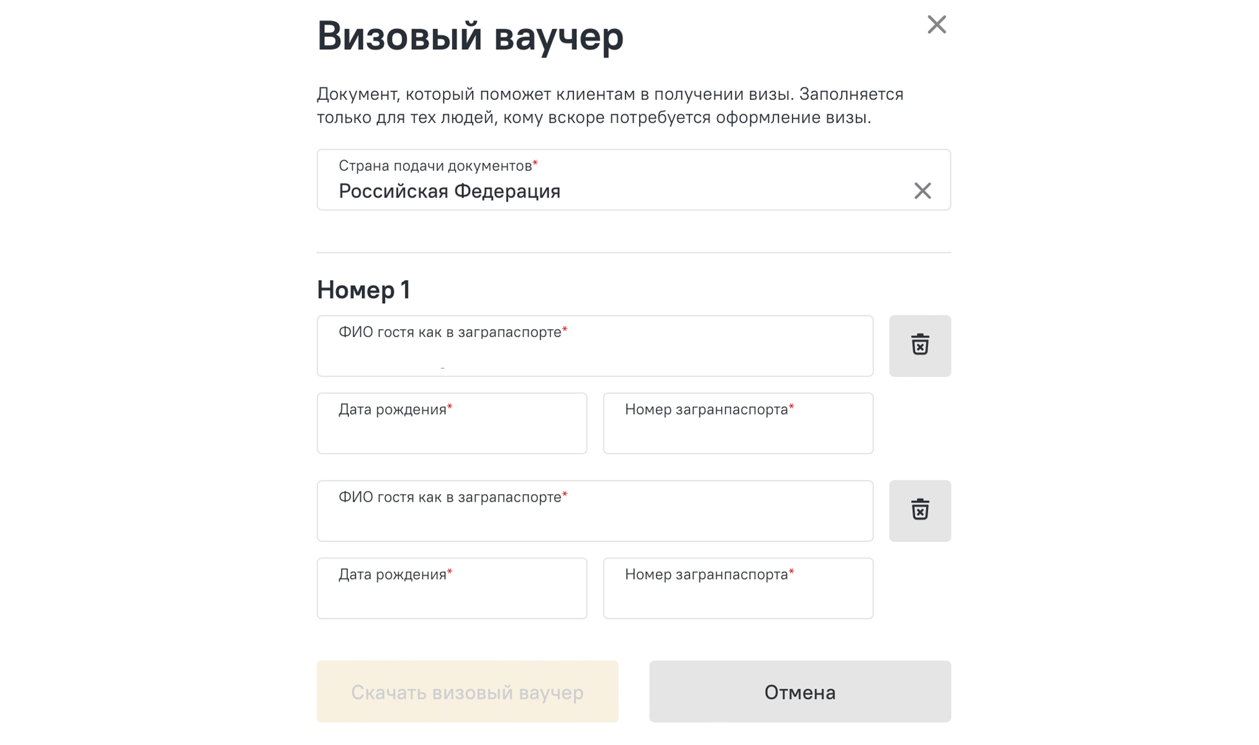Click the divider line above Номер 1
Viewport: 1259px width, 745px height.
(634, 253)
